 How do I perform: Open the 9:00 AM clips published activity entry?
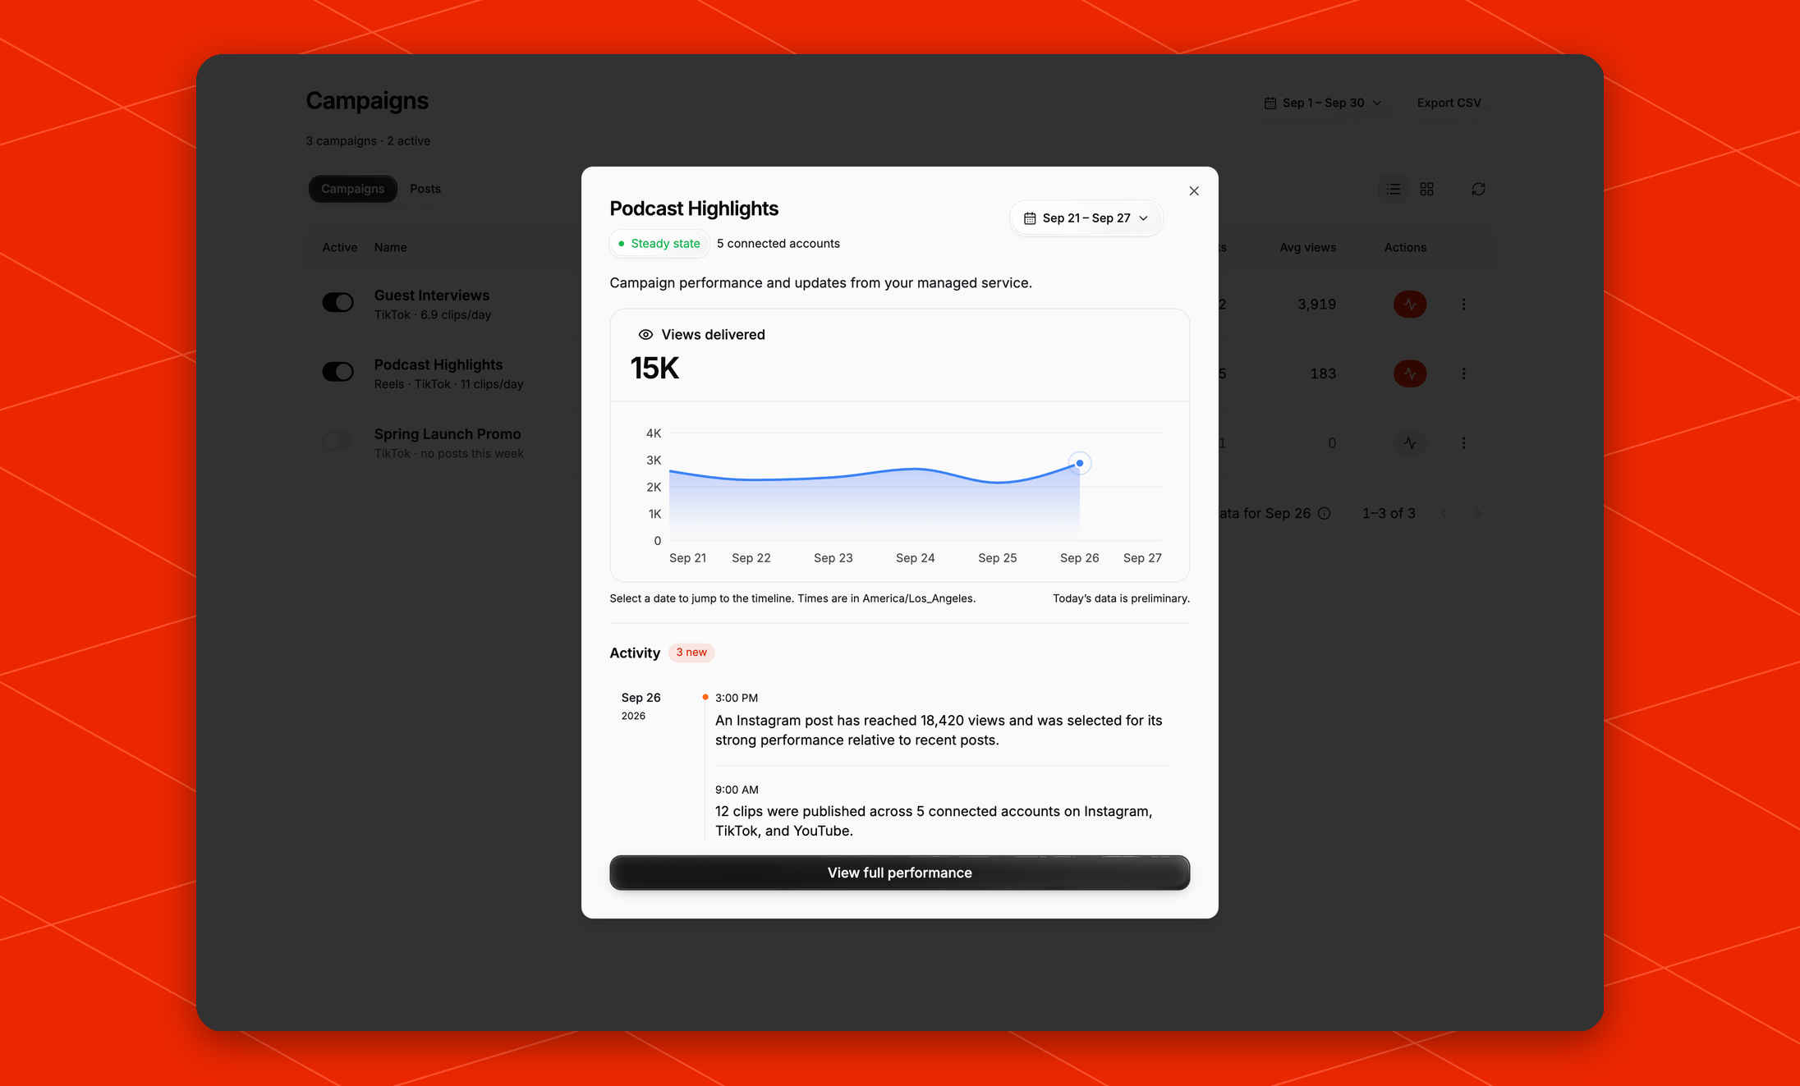point(942,811)
